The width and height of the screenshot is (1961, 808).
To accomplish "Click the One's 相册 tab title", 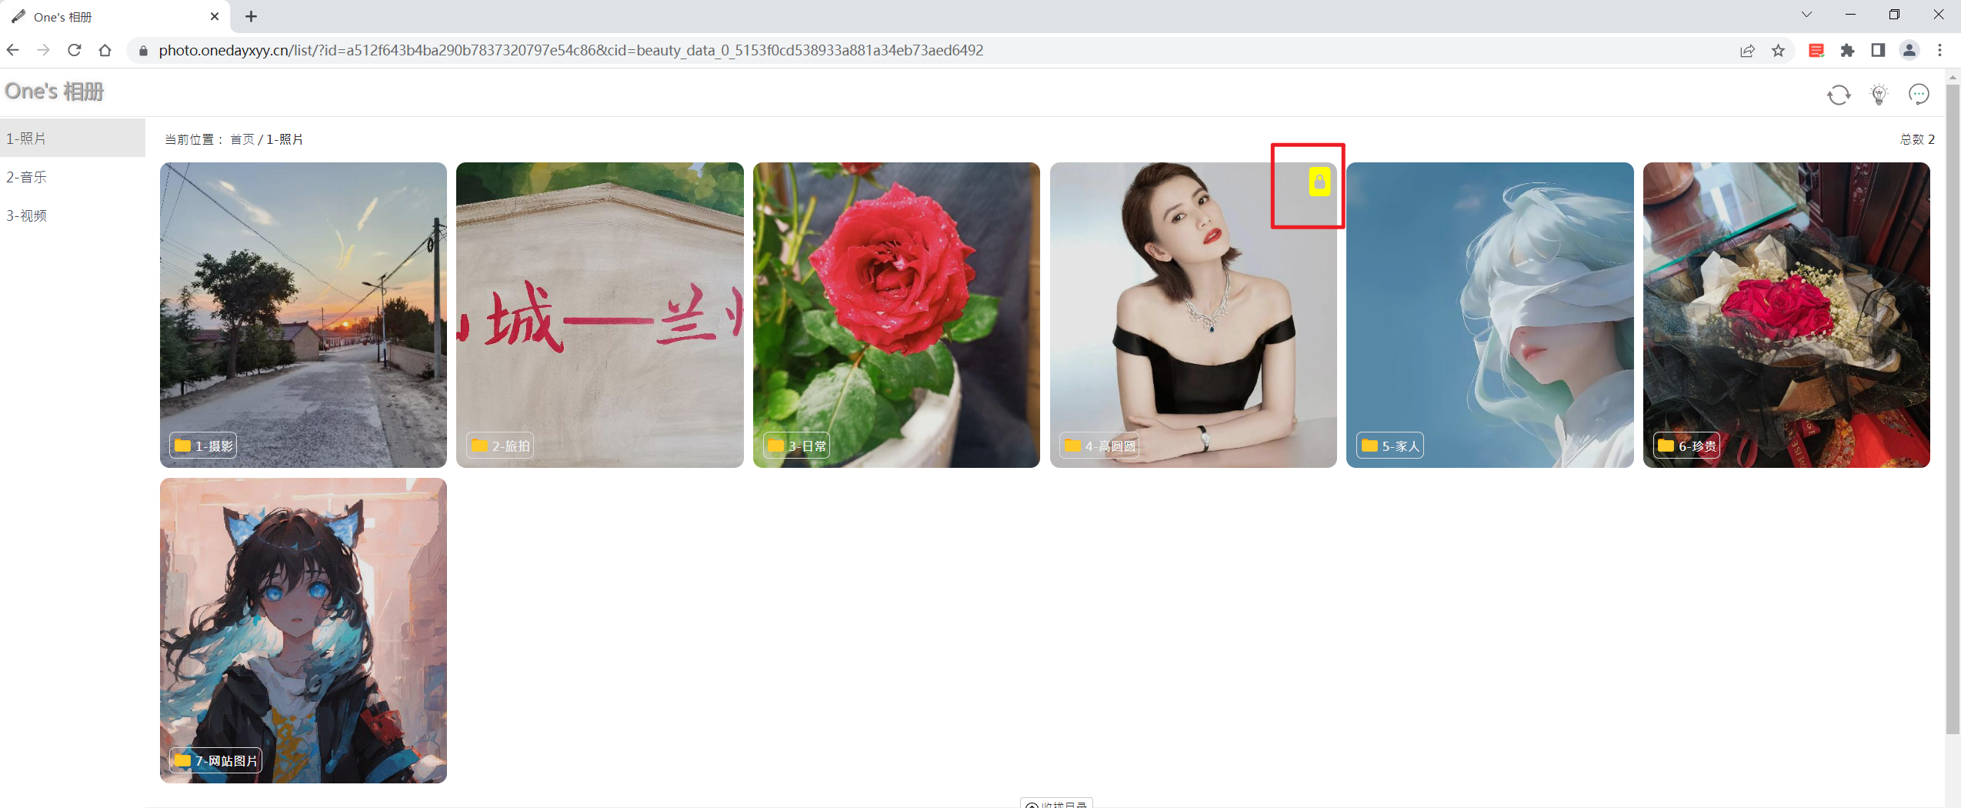I will [x=62, y=17].
